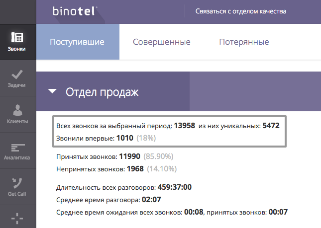Select the Поступившие tab
The image size is (321, 228).
coord(78,42)
